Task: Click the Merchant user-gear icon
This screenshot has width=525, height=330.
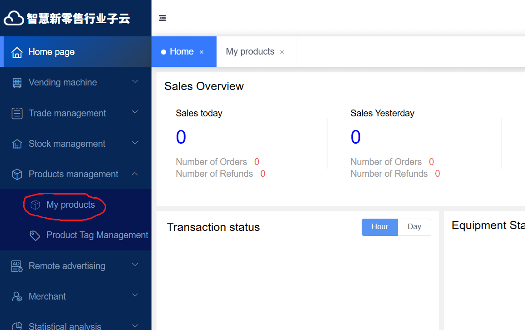Action: (17, 297)
